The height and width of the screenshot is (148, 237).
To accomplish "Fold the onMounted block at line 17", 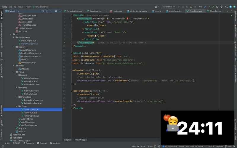I will tap(71, 70).
